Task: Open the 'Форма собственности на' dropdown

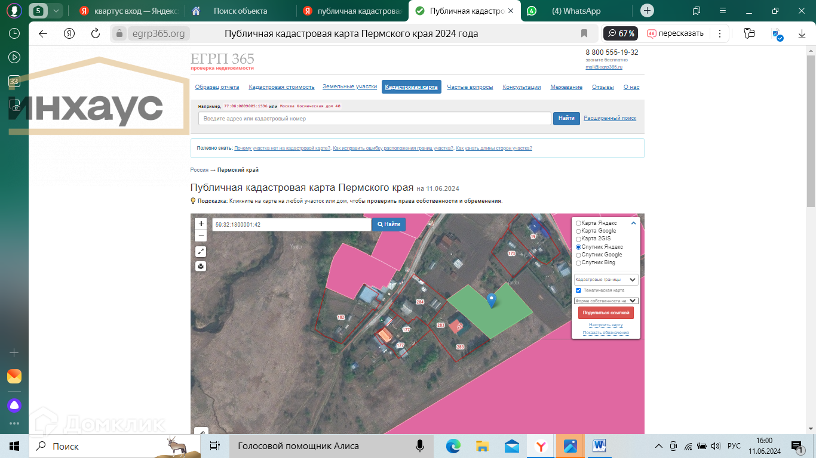Action: coord(606,301)
